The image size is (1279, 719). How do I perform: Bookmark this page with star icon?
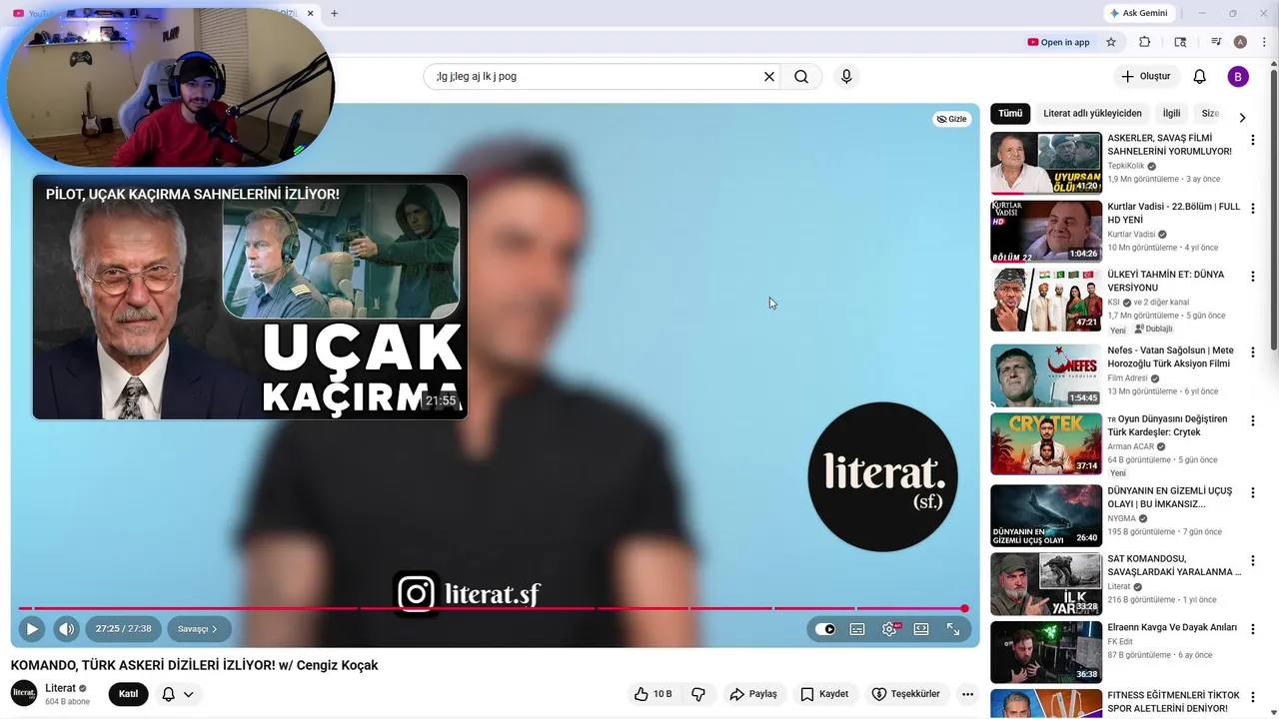(x=1111, y=42)
